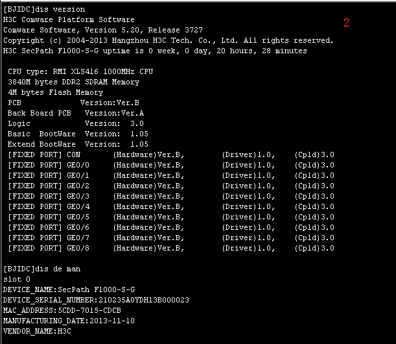Image resolution: width=396 pixels, height=344 pixels.
Task: Click the "[BJIDC]dis de man" command line
Action: (42, 269)
